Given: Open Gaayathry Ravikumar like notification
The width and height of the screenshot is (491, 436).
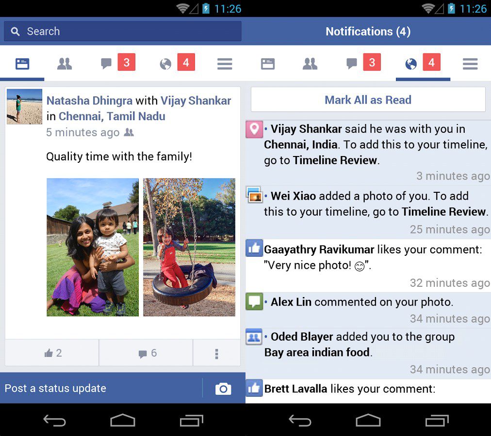Looking at the screenshot, I should (368, 265).
